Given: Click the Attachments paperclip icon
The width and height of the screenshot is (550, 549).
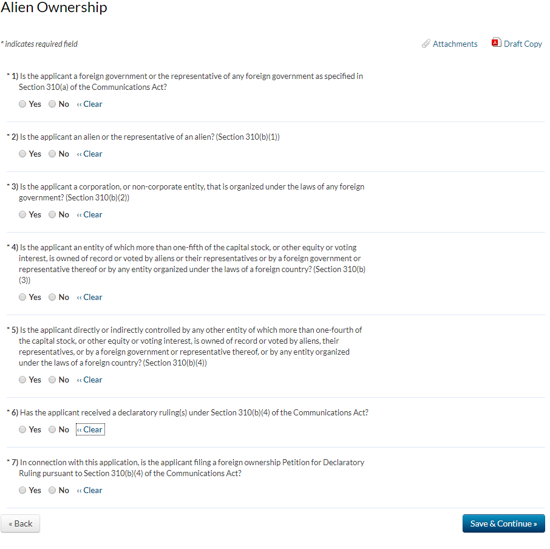Looking at the screenshot, I should [x=426, y=44].
